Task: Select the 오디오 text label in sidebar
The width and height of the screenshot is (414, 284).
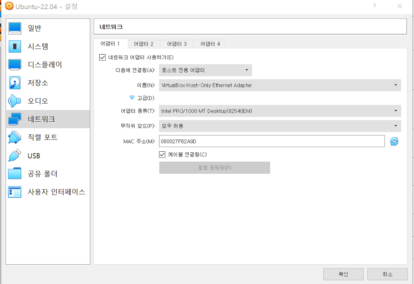Action: point(38,101)
